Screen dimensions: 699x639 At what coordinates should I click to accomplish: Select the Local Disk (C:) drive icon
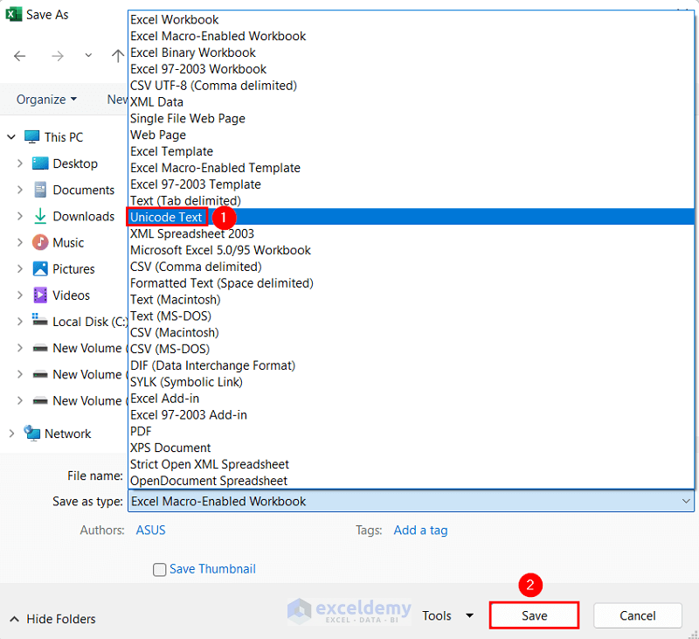39,320
